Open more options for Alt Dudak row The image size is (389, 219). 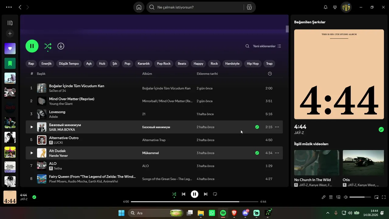(277, 153)
